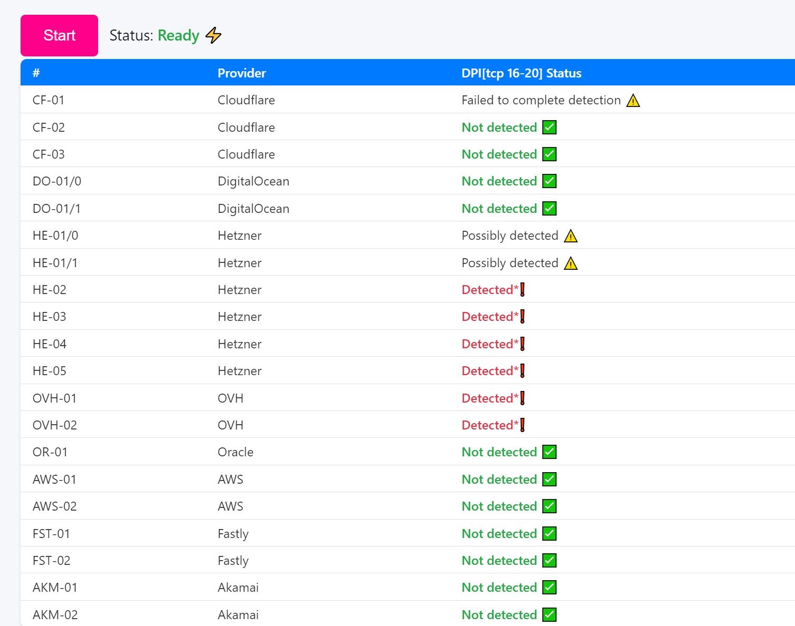This screenshot has height=626, width=795.
Task: Click 'Hetzner' provider in the HE-04 row
Action: (x=240, y=344)
